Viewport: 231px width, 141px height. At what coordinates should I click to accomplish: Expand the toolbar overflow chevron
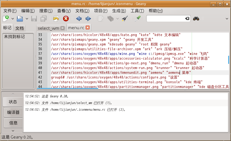pyautogui.click(x=227, y=19)
